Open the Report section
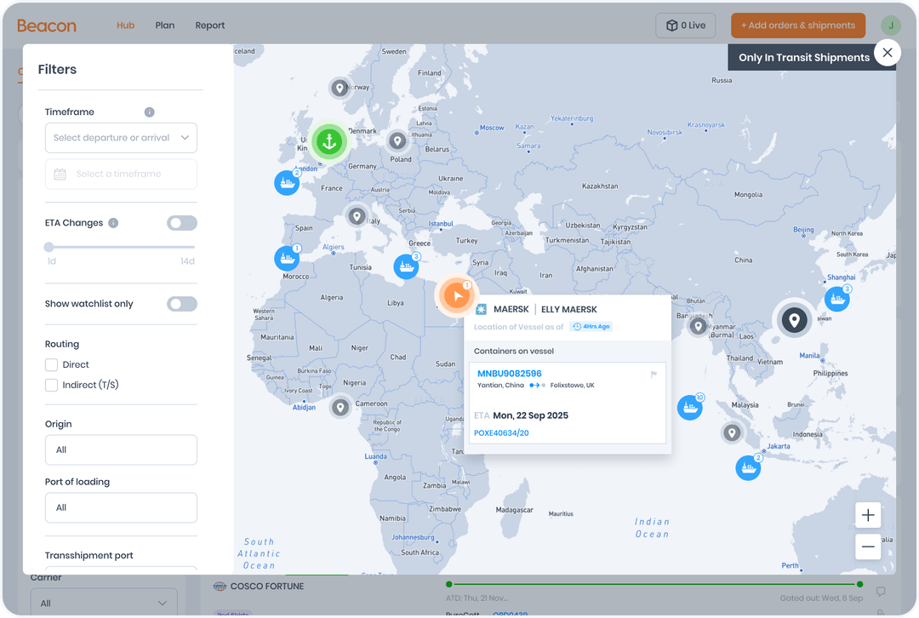The image size is (919, 618). pyautogui.click(x=209, y=25)
